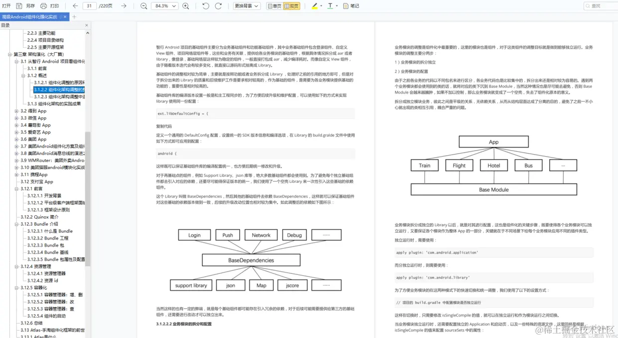Select highlighted entry 3.1.2.2 组件化架构调整

[x=59, y=90]
